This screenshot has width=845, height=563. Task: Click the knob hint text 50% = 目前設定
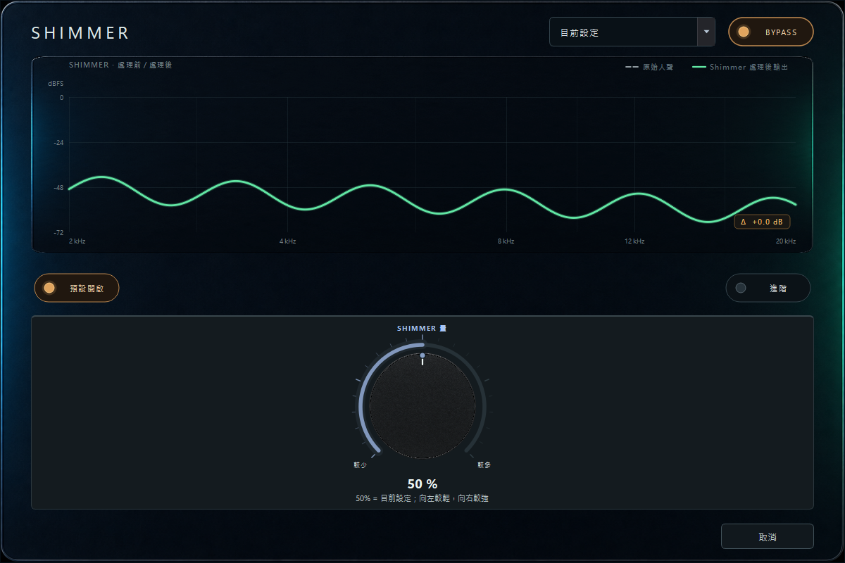coord(423,498)
